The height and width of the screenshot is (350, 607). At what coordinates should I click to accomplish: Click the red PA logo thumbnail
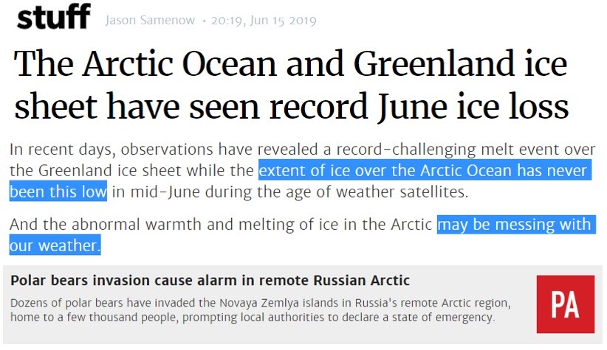point(565,304)
